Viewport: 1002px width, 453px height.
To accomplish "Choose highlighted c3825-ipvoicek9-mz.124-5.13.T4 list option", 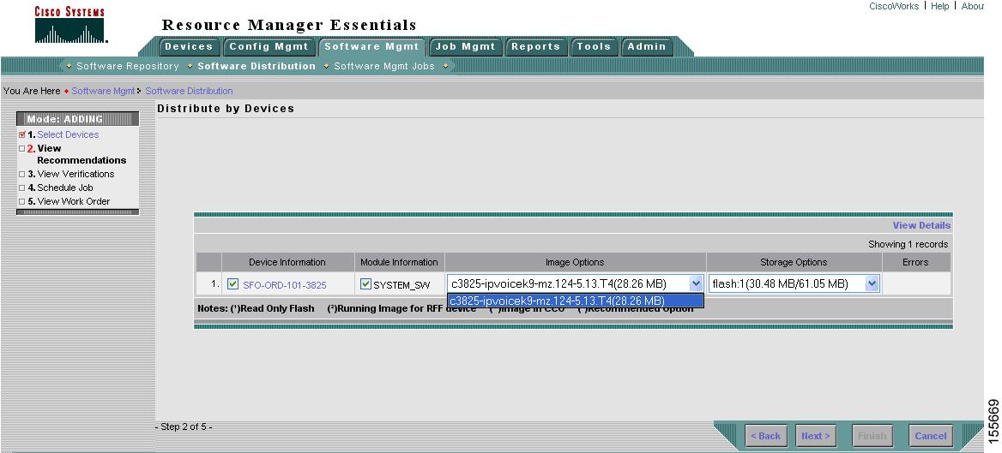I will coord(575,301).
